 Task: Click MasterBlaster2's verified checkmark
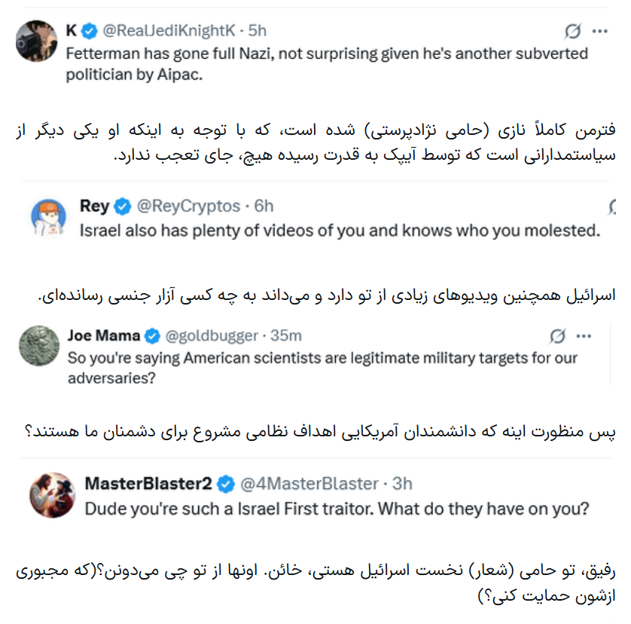tap(226, 484)
